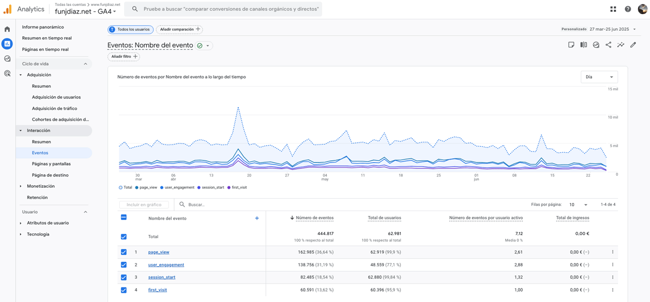
Task: Uncheck the Total row checkbox
Action: (x=123, y=237)
